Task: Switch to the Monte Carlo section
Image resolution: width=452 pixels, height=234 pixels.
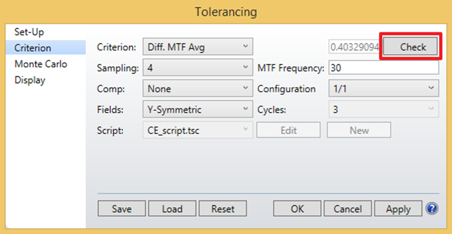Action: pyautogui.click(x=41, y=64)
